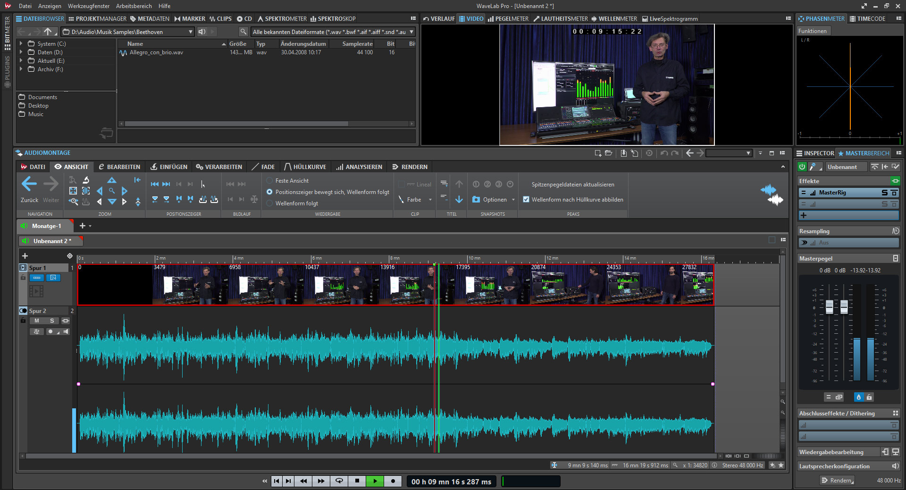Open the Beethoven folder path dropdown
The height and width of the screenshot is (490, 906).
pyautogui.click(x=191, y=32)
